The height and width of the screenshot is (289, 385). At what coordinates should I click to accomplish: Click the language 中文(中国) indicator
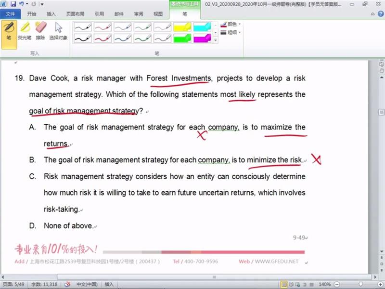(87, 284)
